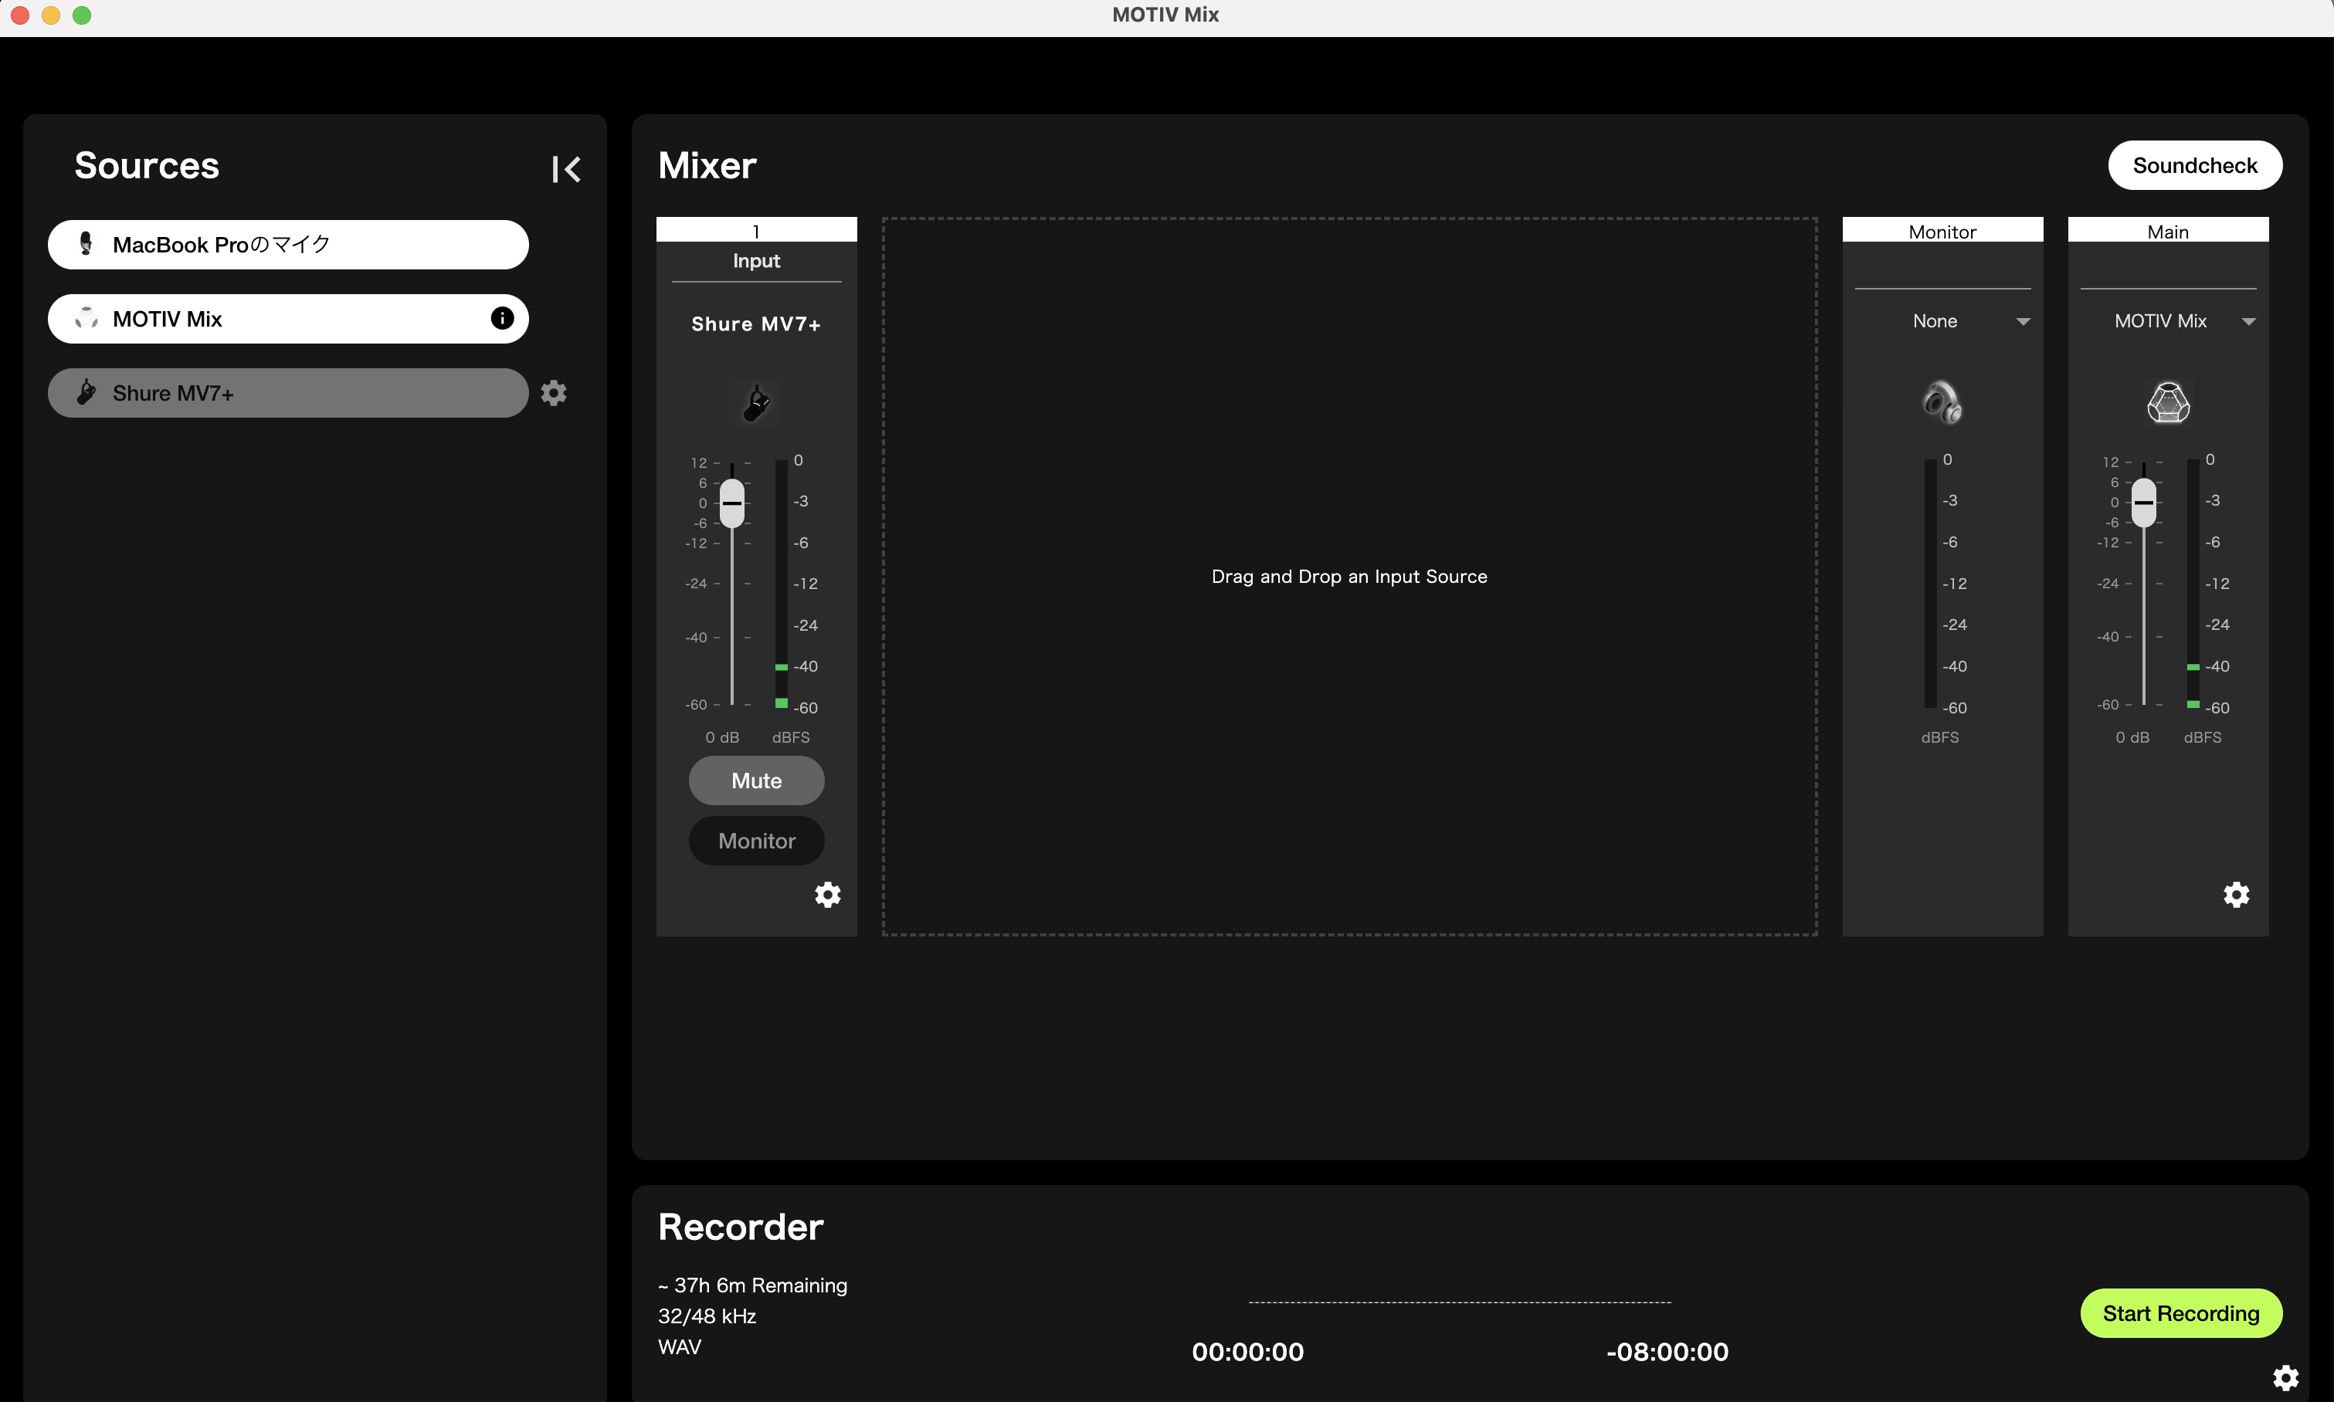
Task: Toggle Monitor on the input channel
Action: [757, 841]
